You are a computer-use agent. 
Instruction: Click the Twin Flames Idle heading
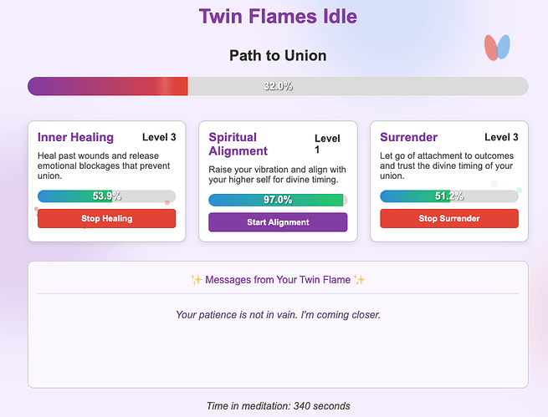[x=278, y=17]
